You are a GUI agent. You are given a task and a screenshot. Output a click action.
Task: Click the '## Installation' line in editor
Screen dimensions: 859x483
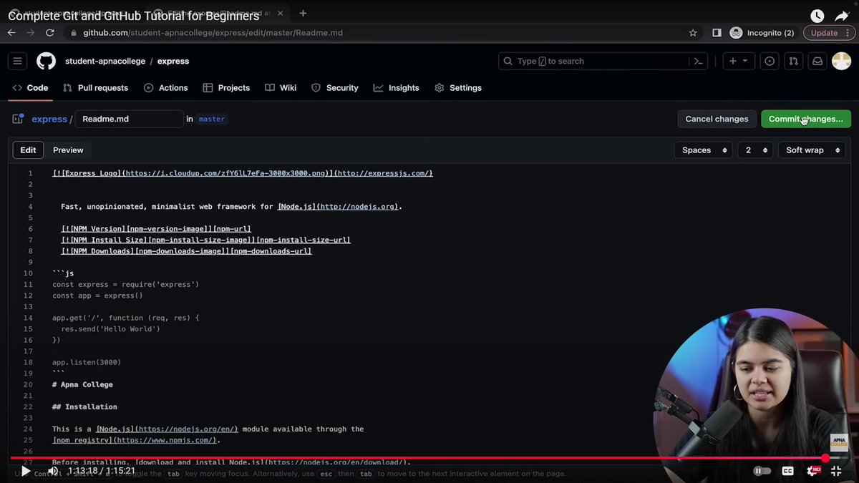pyautogui.click(x=84, y=406)
